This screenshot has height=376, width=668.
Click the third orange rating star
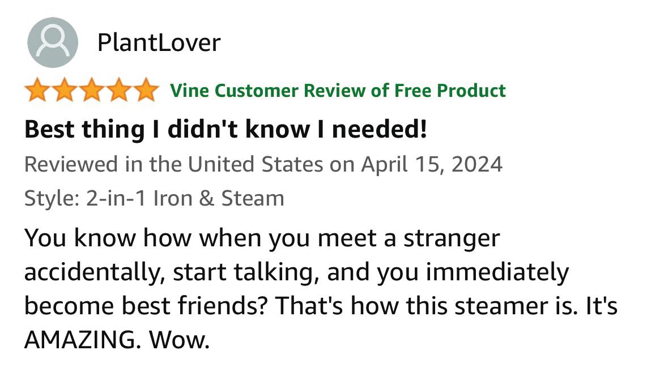pyautogui.click(x=91, y=91)
